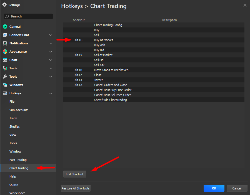Viewport: 250px width, 195px height.
Task: Collapse the Hotkeys section
Action: [51, 93]
